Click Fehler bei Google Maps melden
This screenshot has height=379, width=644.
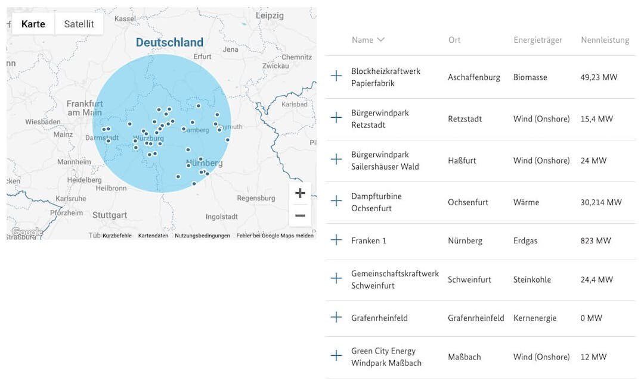click(x=274, y=236)
